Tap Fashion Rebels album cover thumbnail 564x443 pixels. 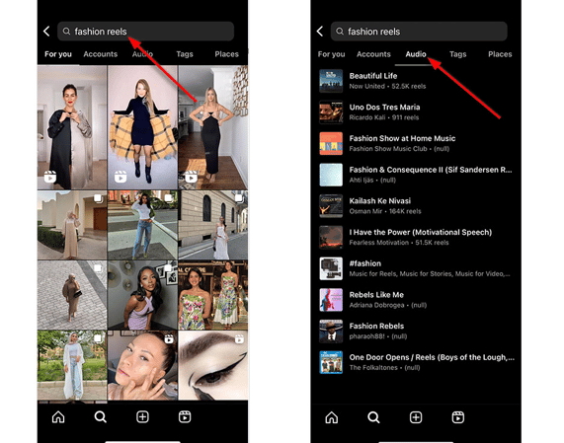click(331, 332)
